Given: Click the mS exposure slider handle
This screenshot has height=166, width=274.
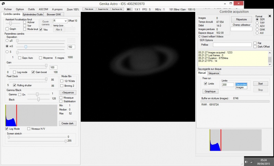Looking at the screenshot, I should point(26,47).
